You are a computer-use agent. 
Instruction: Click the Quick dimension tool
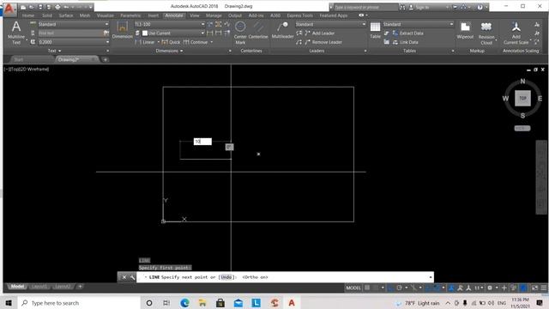(171, 42)
